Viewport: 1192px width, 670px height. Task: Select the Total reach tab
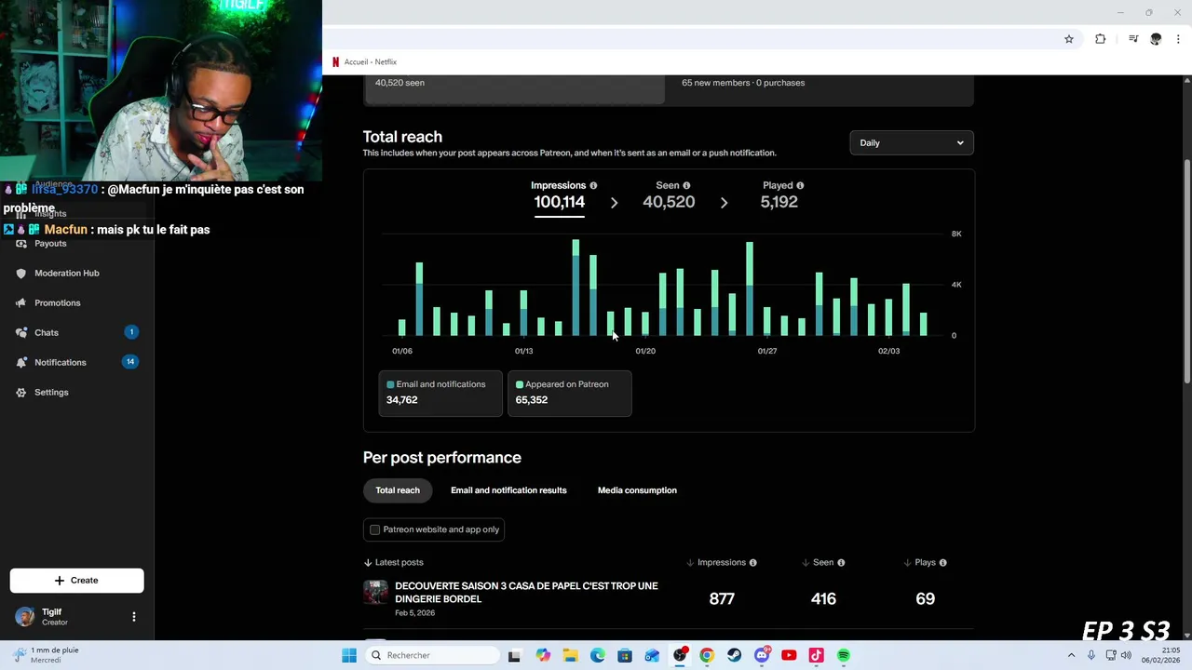pos(398,490)
